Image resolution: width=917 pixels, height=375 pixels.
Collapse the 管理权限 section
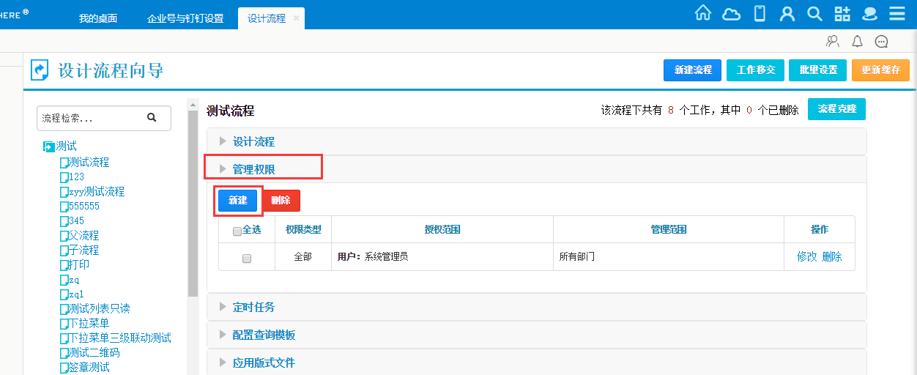(253, 169)
